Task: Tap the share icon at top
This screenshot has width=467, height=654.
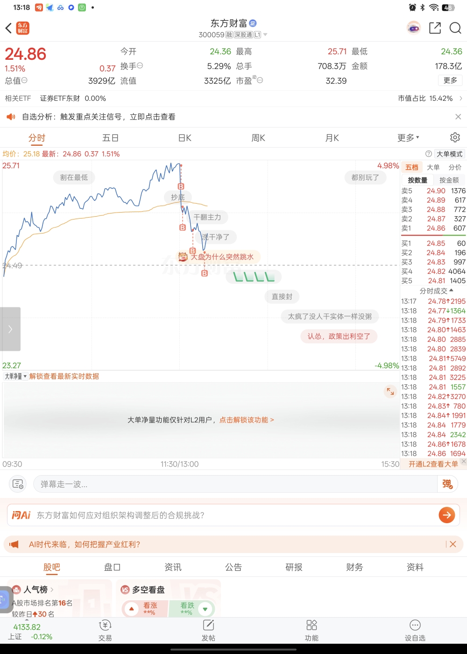Action: (x=435, y=28)
